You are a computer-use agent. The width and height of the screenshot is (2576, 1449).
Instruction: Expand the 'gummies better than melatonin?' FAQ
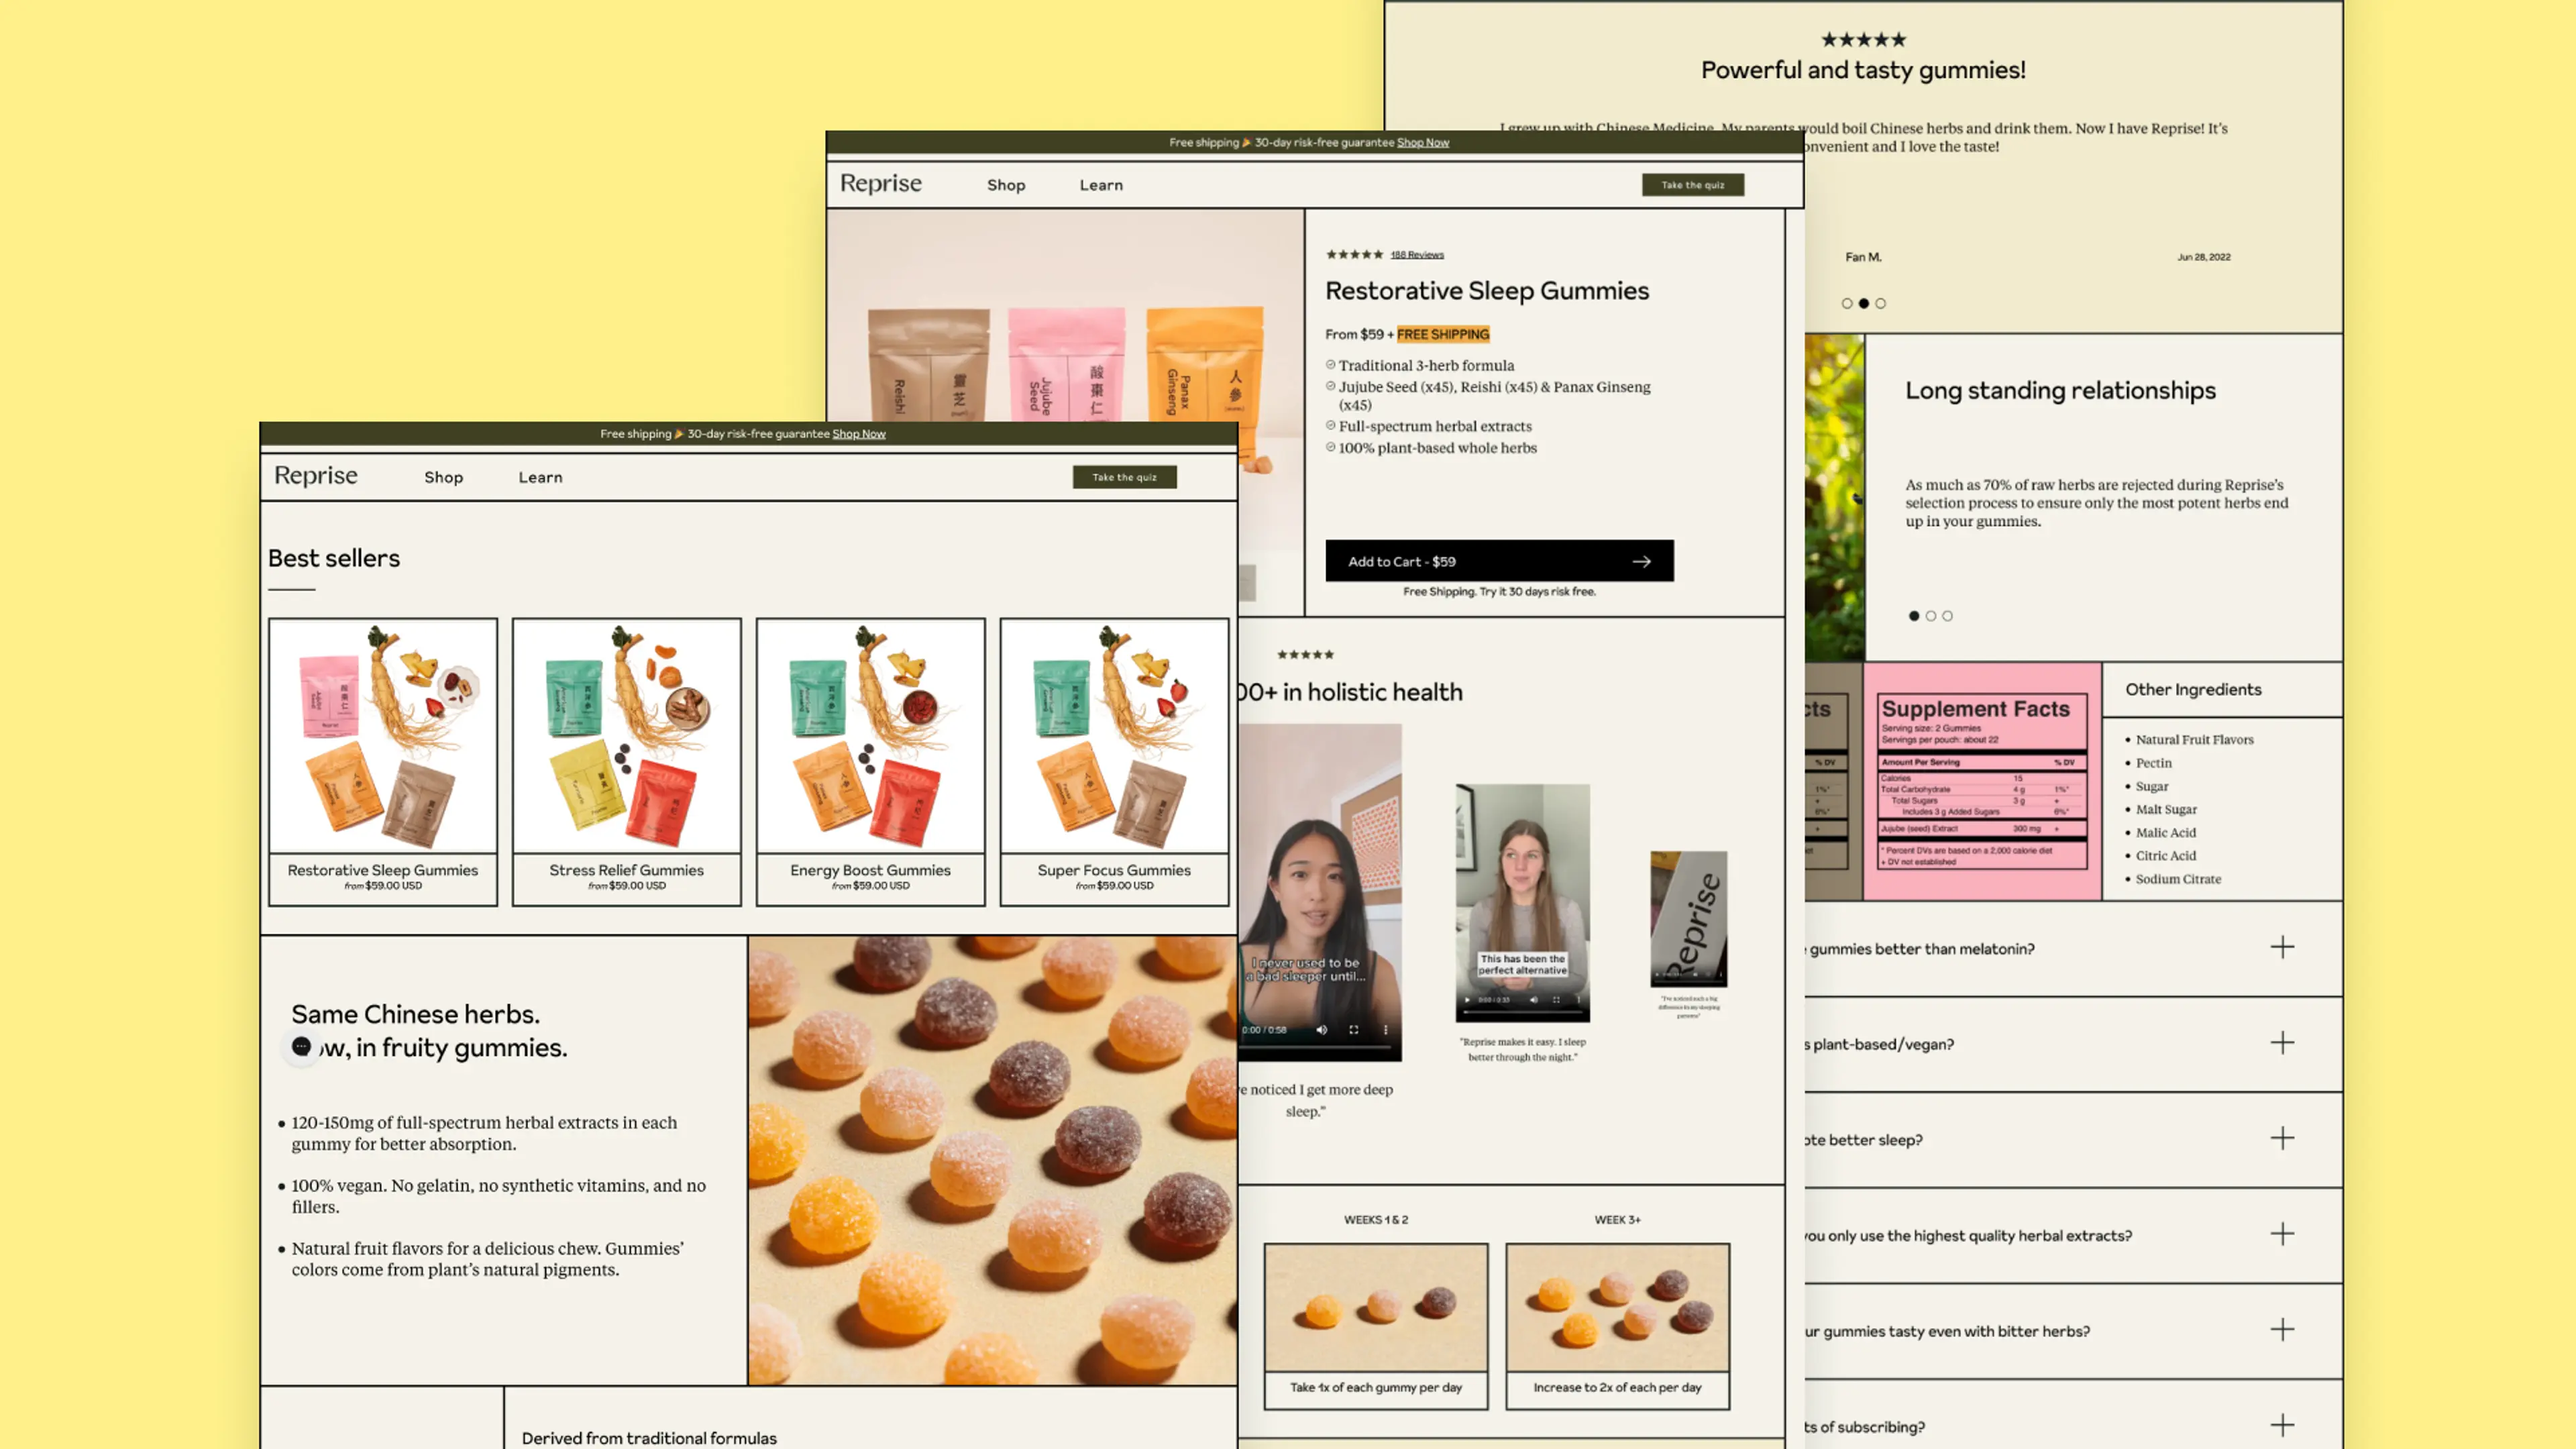[2283, 947]
